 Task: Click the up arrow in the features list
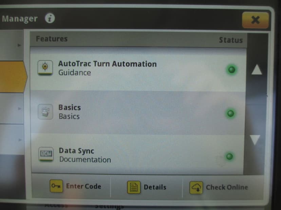[257, 69]
